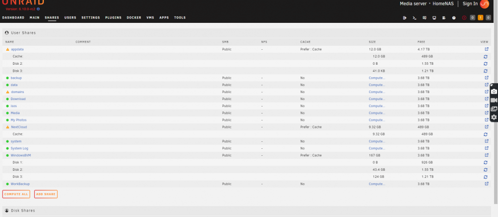
Task: Click the HomeNAS server name text
Action: coord(443,4)
